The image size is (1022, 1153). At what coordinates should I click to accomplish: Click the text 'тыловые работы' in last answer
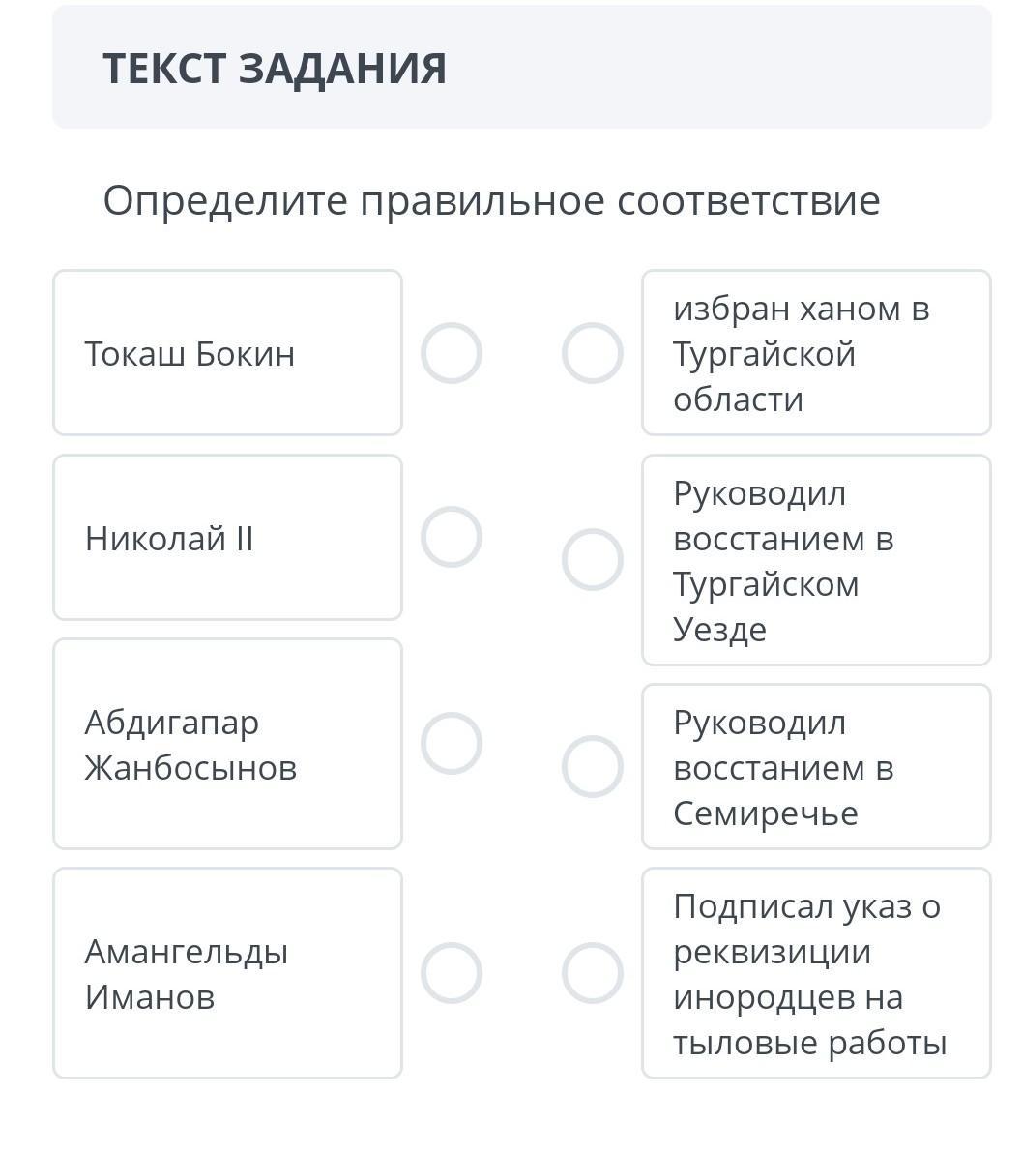point(809,1043)
